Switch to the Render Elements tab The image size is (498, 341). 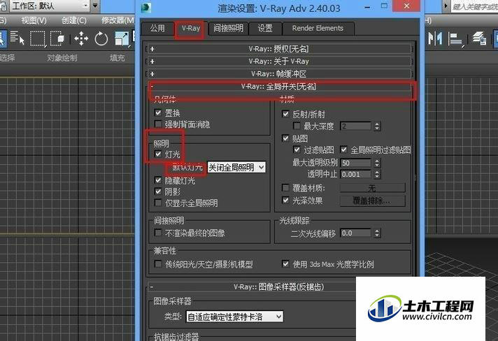point(318,29)
